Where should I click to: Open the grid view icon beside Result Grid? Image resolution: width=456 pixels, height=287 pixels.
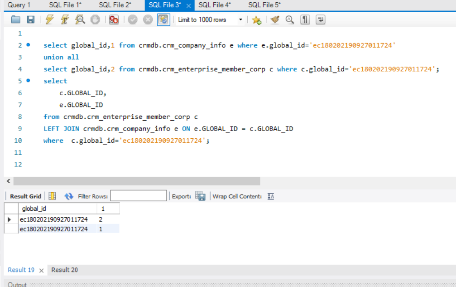point(53,196)
